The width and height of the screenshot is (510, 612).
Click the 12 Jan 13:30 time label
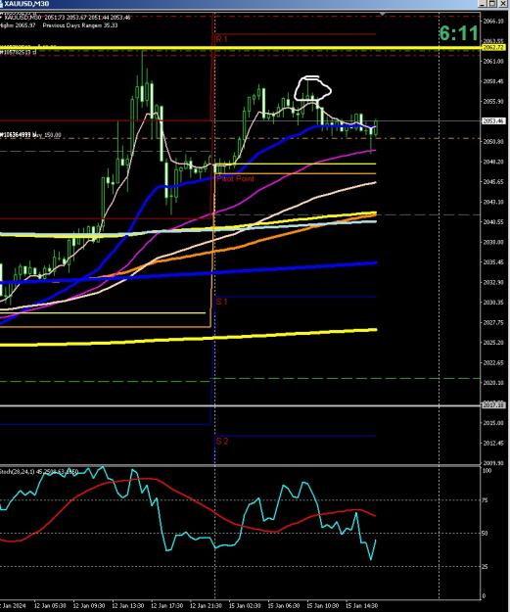127,605
